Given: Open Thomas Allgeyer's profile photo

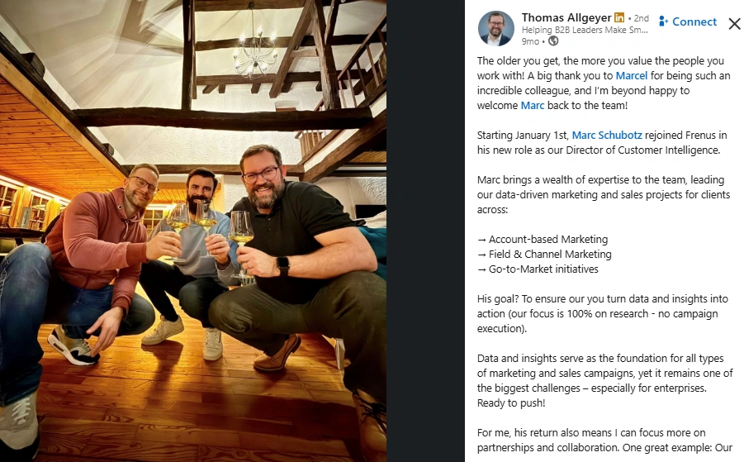Looking at the screenshot, I should pyautogui.click(x=495, y=28).
